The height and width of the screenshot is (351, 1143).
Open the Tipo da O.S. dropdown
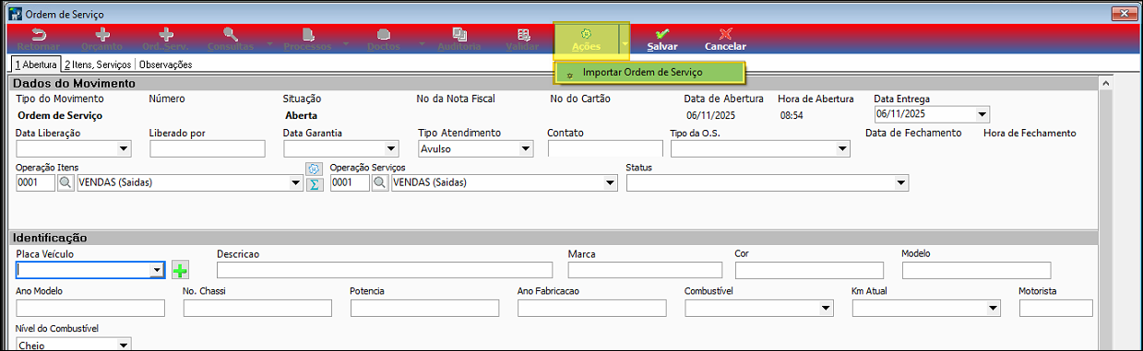click(x=842, y=148)
